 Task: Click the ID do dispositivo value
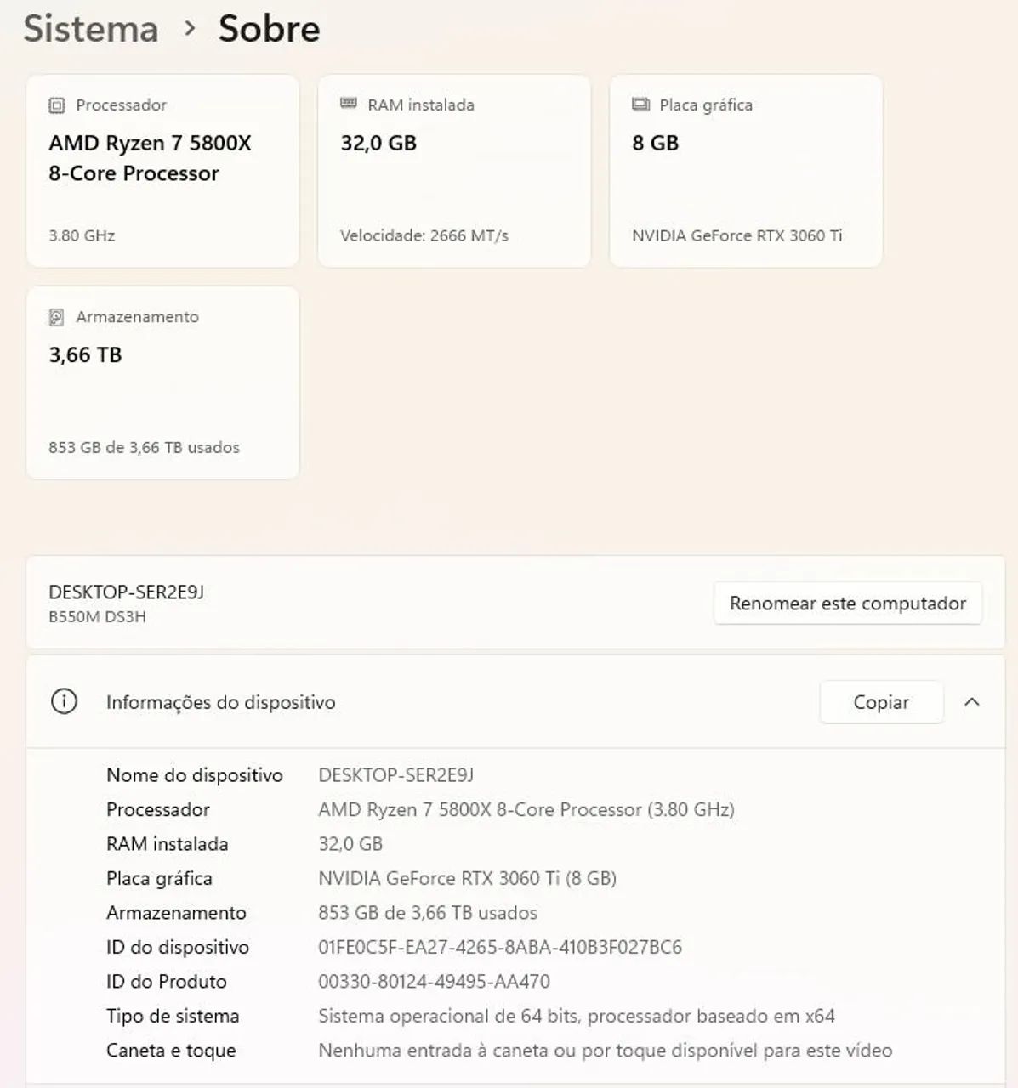tap(500, 947)
